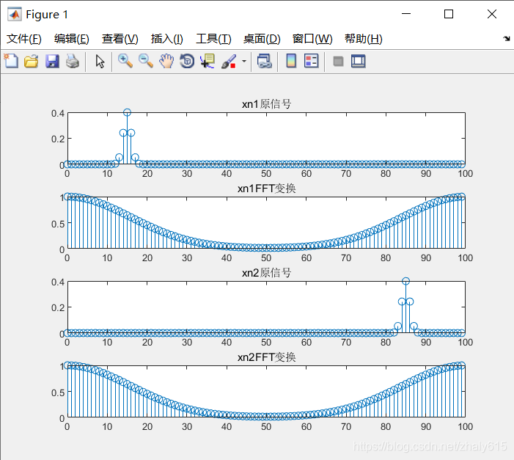Click the Hide Plot Tools icon

338,62
